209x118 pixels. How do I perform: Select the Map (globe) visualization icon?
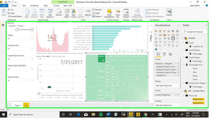[x=177, y=38]
